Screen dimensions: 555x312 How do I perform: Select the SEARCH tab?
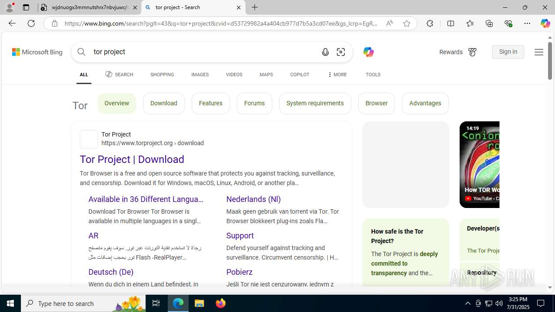119,75
